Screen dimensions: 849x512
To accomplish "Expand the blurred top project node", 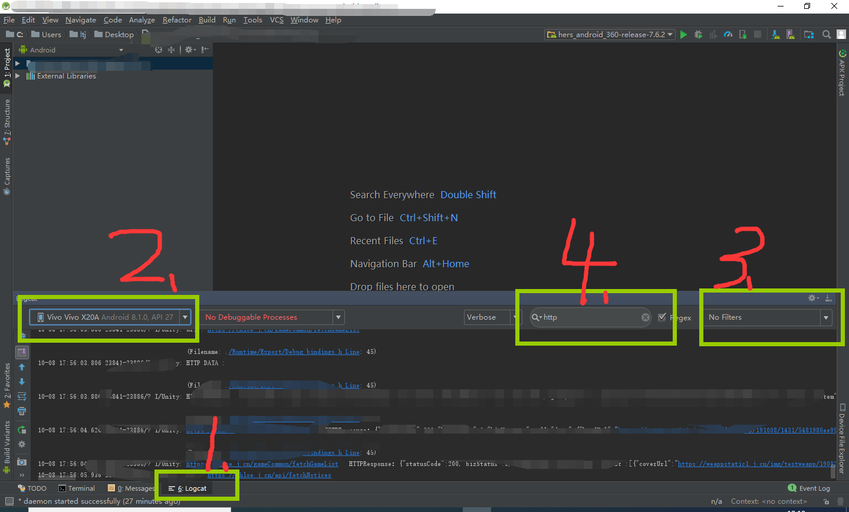I will [x=18, y=63].
